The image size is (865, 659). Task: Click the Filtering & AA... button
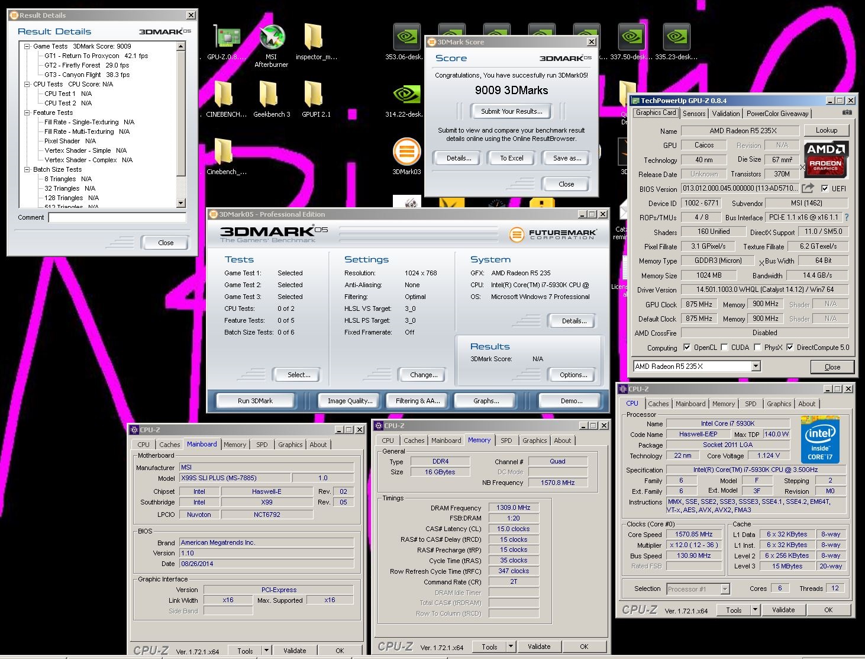pos(418,401)
